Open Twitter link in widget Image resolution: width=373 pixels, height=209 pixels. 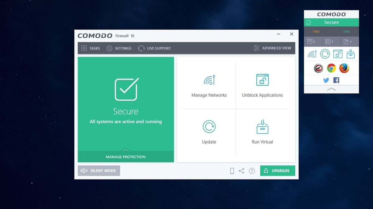[x=326, y=80]
